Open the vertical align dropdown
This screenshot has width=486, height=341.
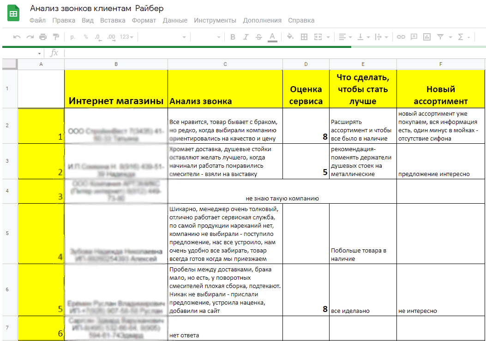pos(363,37)
